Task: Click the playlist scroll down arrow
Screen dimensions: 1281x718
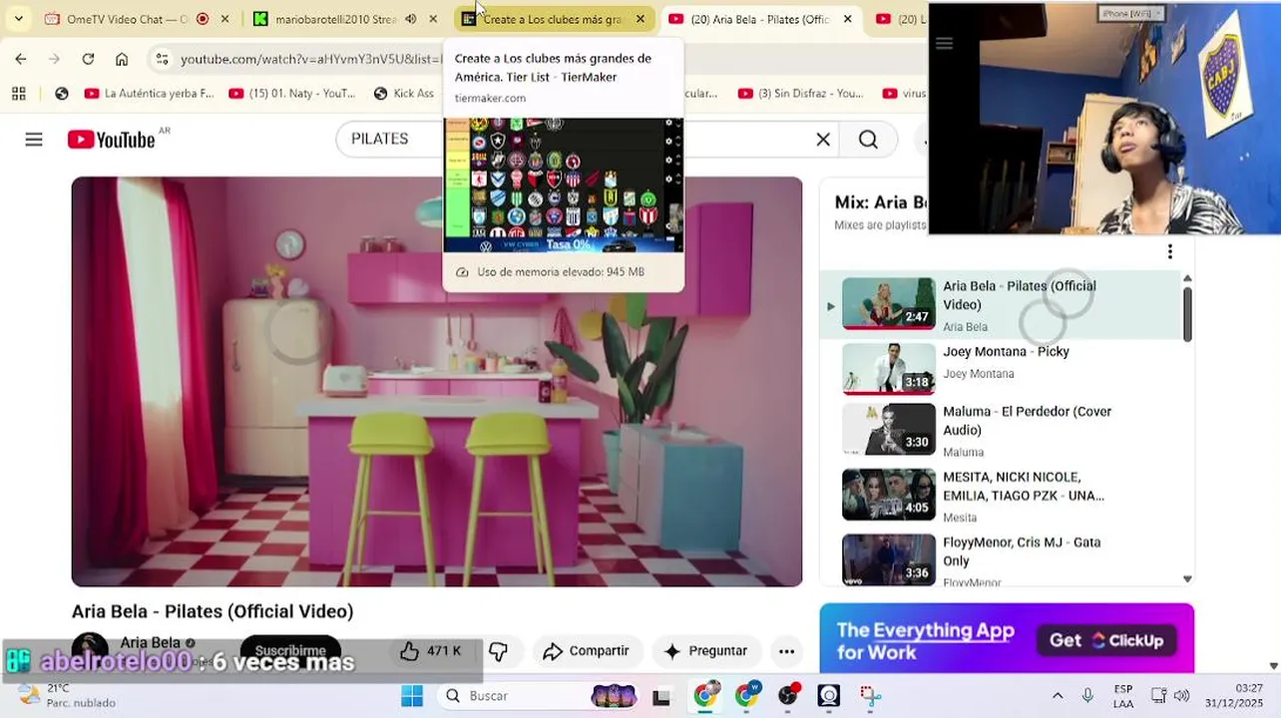Action: coord(1187,578)
